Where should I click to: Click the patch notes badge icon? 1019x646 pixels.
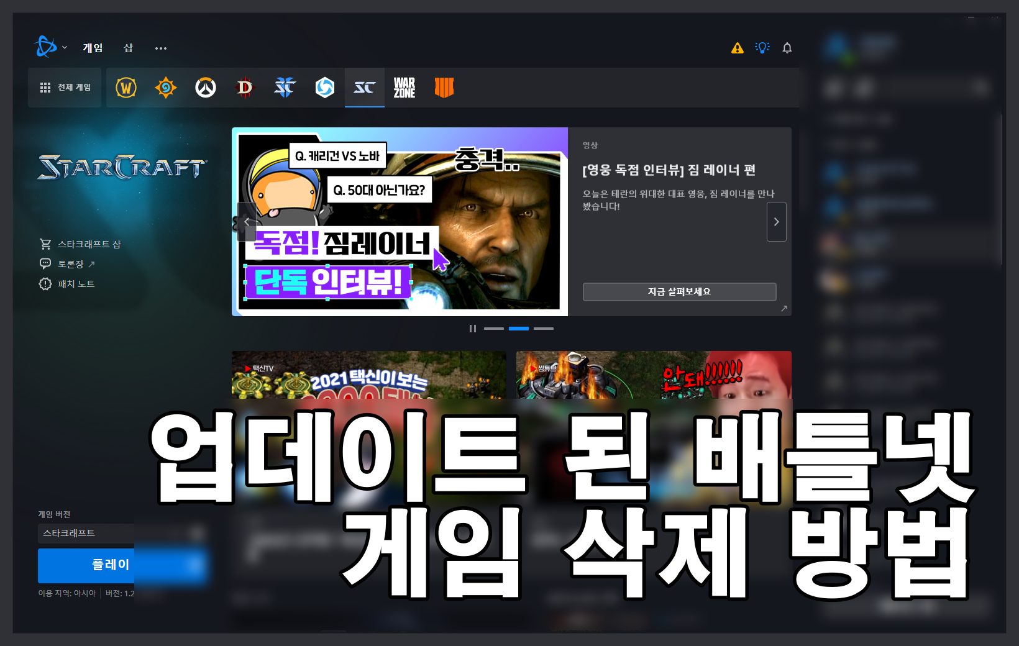[x=45, y=284]
